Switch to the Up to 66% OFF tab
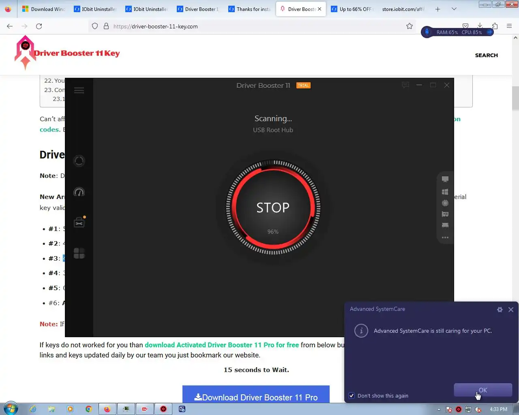 point(352,9)
